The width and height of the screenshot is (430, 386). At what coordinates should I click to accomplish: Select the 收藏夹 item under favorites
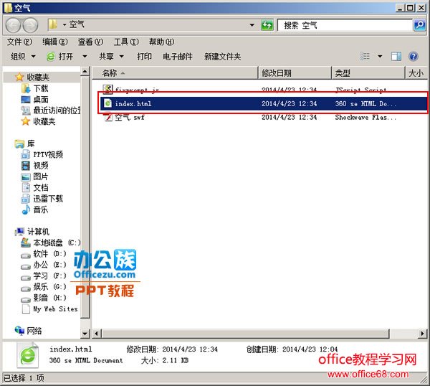pos(39,121)
